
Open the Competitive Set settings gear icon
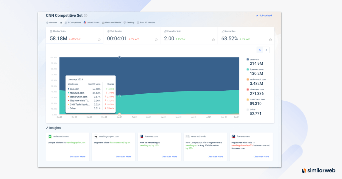85,15
